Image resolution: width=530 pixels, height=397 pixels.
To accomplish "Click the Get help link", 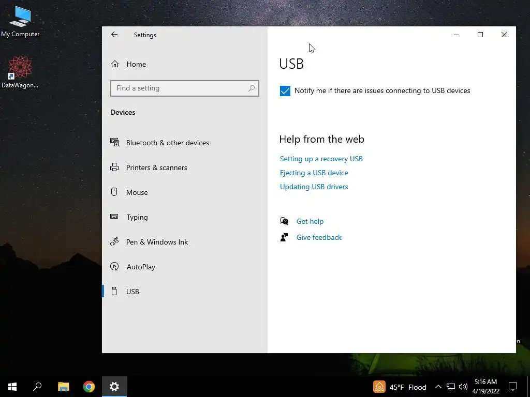I will point(310,221).
